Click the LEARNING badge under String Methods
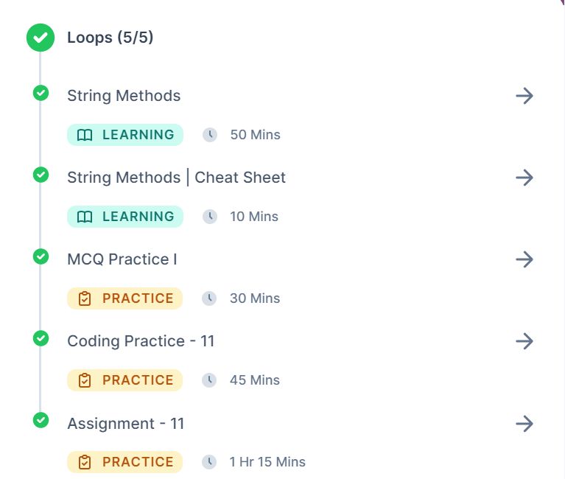565x479 pixels. pos(125,135)
